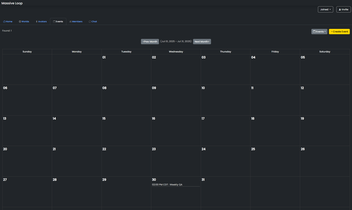Open the Avatars tab
Screen dimensions: 352x210
(41, 21)
